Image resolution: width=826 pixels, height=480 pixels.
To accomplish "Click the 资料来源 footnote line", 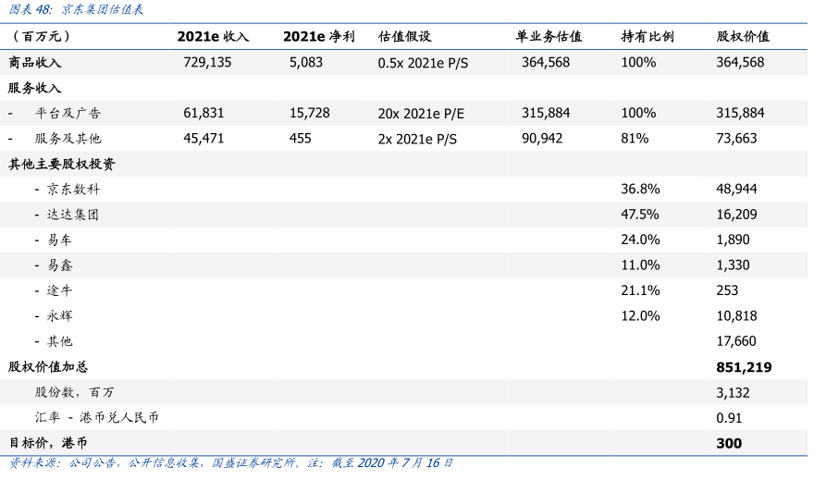I will coord(231,462).
